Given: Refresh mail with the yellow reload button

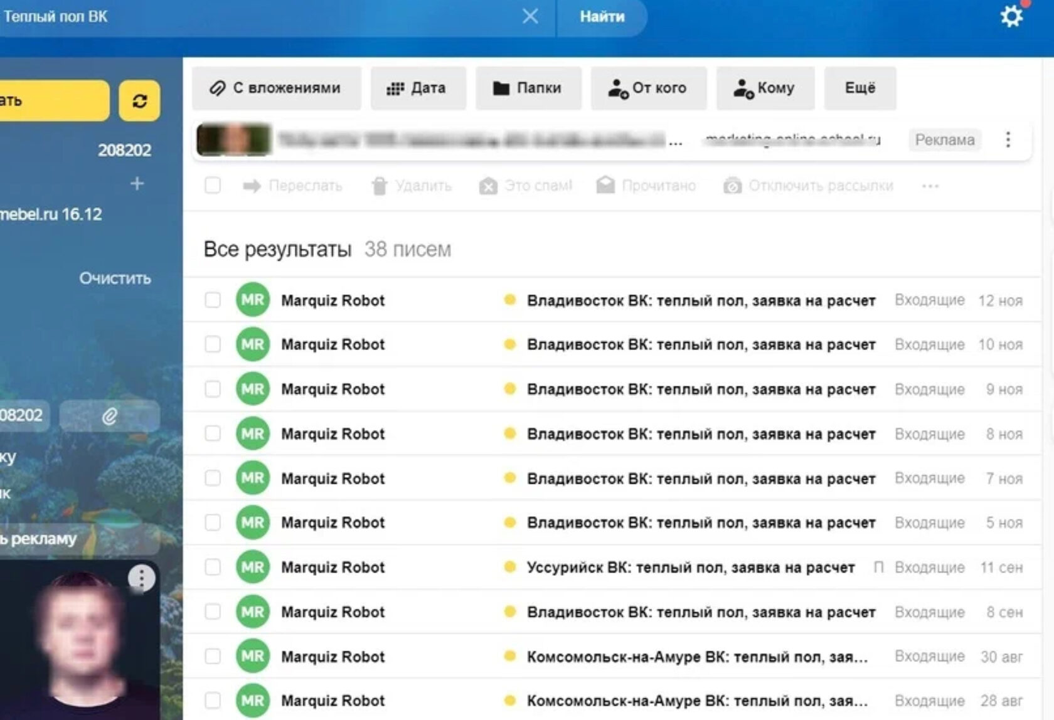Looking at the screenshot, I should point(139,100).
